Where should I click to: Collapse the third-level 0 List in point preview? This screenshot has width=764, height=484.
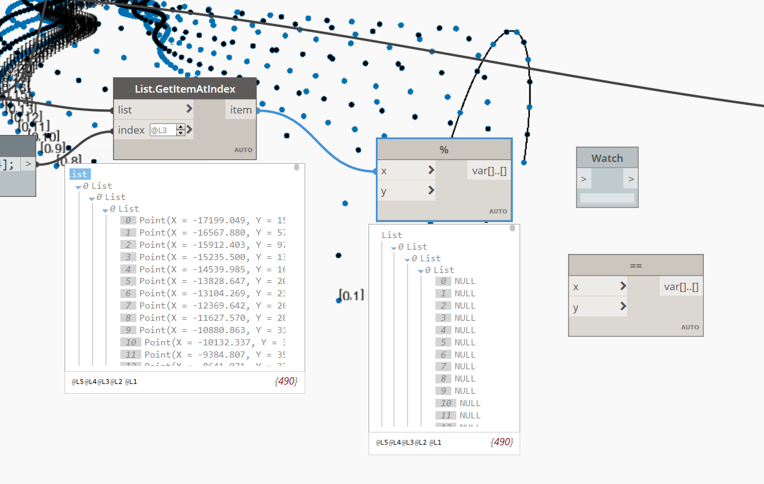point(106,209)
